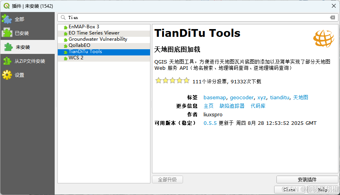Screen dimensions: 340x195
Task: Open the 代码库 code repository link
Action: (258, 106)
